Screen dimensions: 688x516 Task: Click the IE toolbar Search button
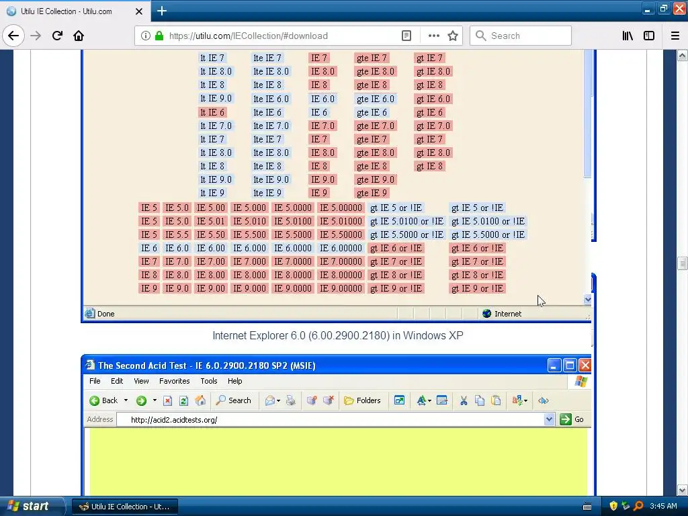click(233, 400)
